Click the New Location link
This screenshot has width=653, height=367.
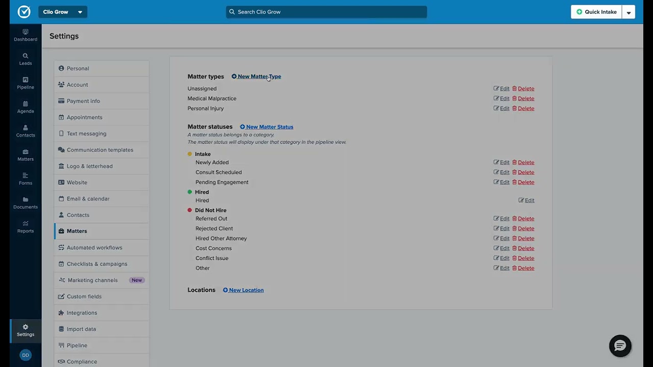coord(243,290)
